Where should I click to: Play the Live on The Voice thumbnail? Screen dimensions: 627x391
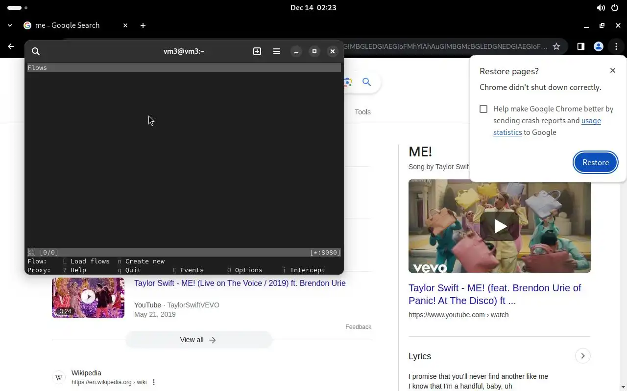[x=88, y=298]
